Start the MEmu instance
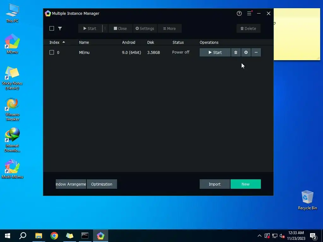The height and width of the screenshot is (242, 323). coord(215,52)
